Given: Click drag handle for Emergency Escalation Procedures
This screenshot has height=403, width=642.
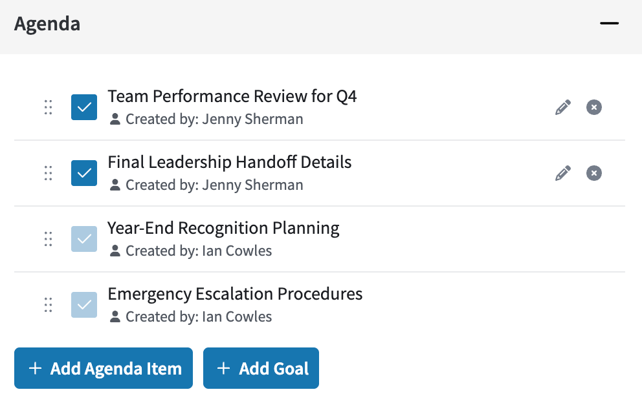Looking at the screenshot, I should pyautogui.click(x=48, y=304).
